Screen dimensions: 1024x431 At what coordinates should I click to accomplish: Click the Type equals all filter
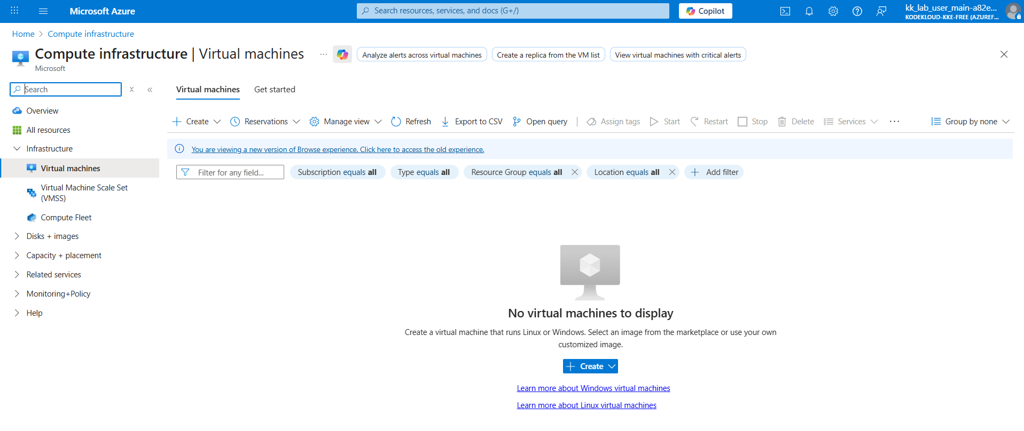point(424,172)
